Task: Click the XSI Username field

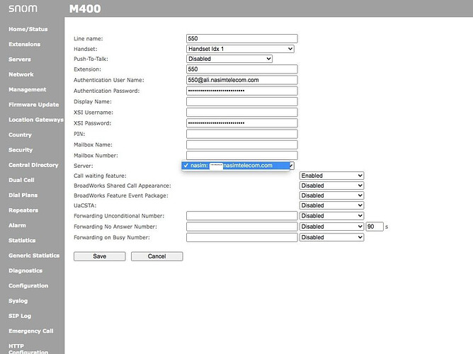Action: 242,112
